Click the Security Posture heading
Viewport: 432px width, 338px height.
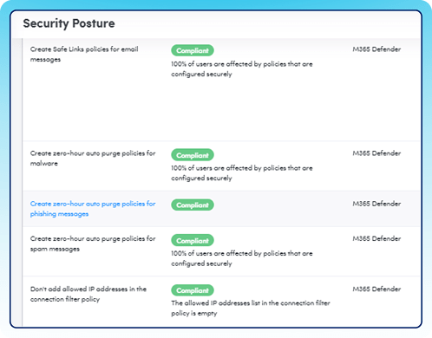[69, 23]
